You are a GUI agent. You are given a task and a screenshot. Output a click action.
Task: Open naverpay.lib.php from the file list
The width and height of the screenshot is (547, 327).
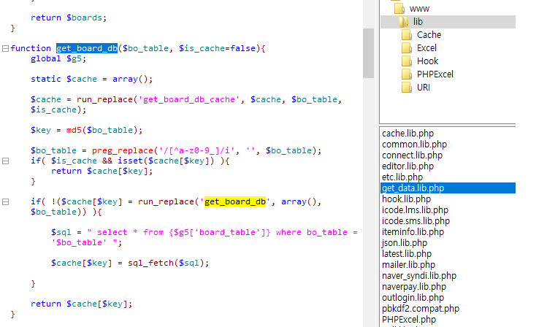coord(413,287)
